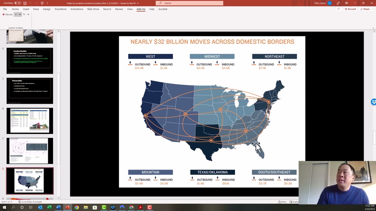Click the Share button
This screenshot has width=376, height=211.
click(365, 9)
